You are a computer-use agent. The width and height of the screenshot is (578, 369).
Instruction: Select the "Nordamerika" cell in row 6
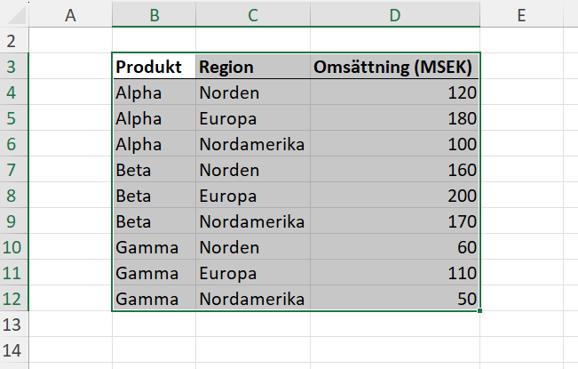point(253,144)
